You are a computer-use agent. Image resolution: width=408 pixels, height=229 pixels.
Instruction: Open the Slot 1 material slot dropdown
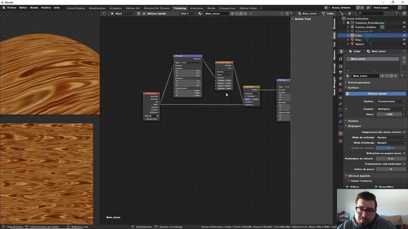pyautogui.click(x=188, y=13)
